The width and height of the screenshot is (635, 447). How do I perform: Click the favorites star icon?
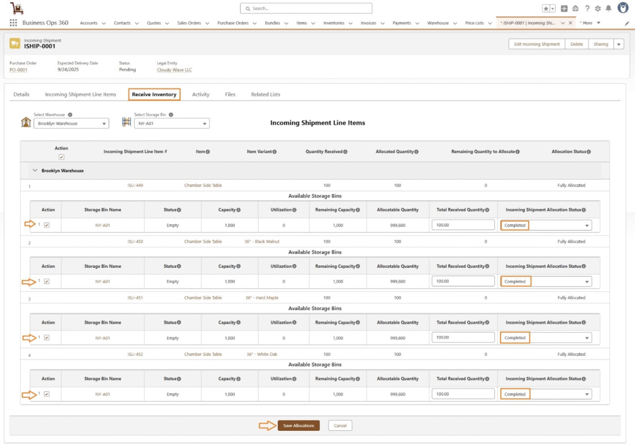pyautogui.click(x=546, y=9)
